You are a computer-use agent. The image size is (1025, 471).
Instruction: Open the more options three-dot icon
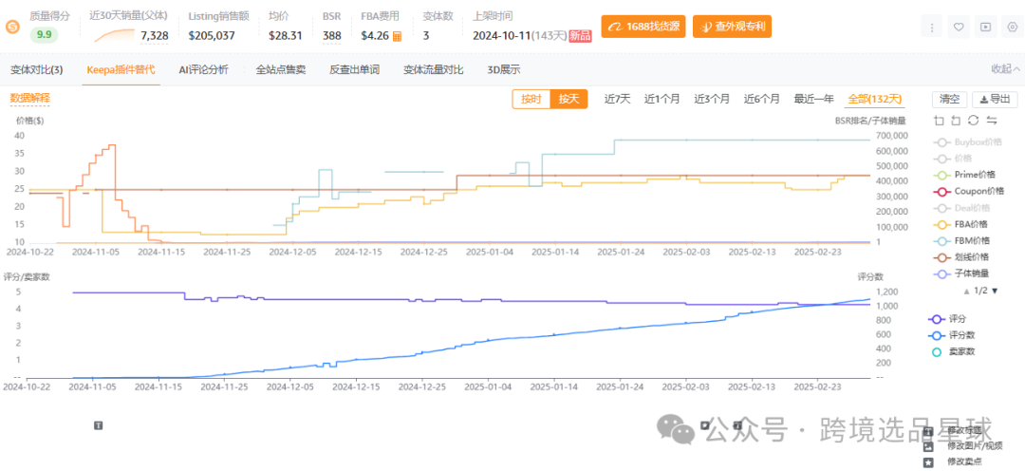932,28
